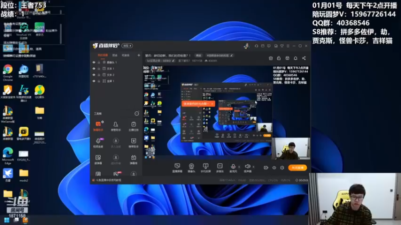This screenshot has width=401, height=225.
Task: Open mode selector pill next to app logo
Action: coord(127,46)
